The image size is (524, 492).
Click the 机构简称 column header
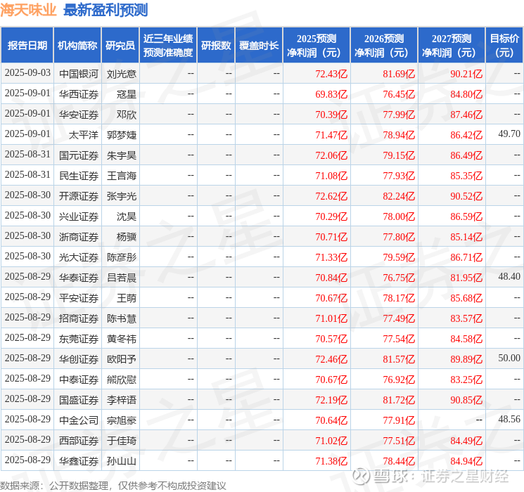point(77,46)
